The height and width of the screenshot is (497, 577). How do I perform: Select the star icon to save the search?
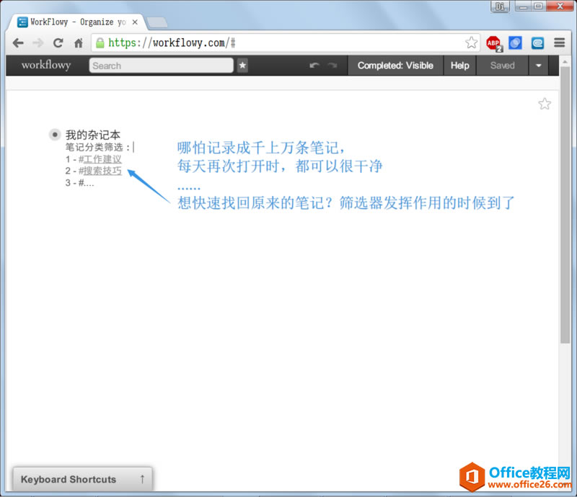click(x=242, y=66)
